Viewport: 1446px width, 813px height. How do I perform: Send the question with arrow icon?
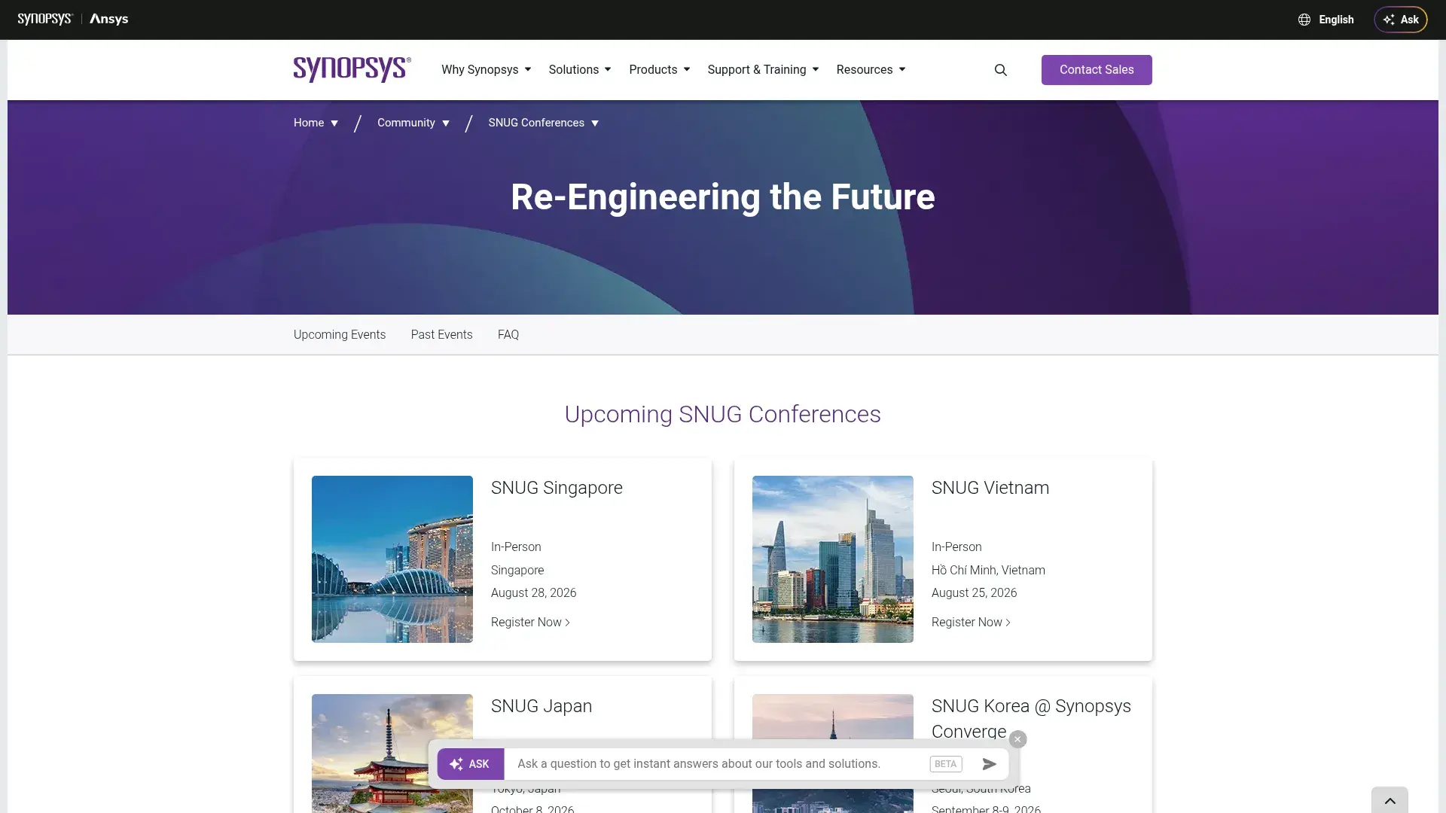[990, 764]
